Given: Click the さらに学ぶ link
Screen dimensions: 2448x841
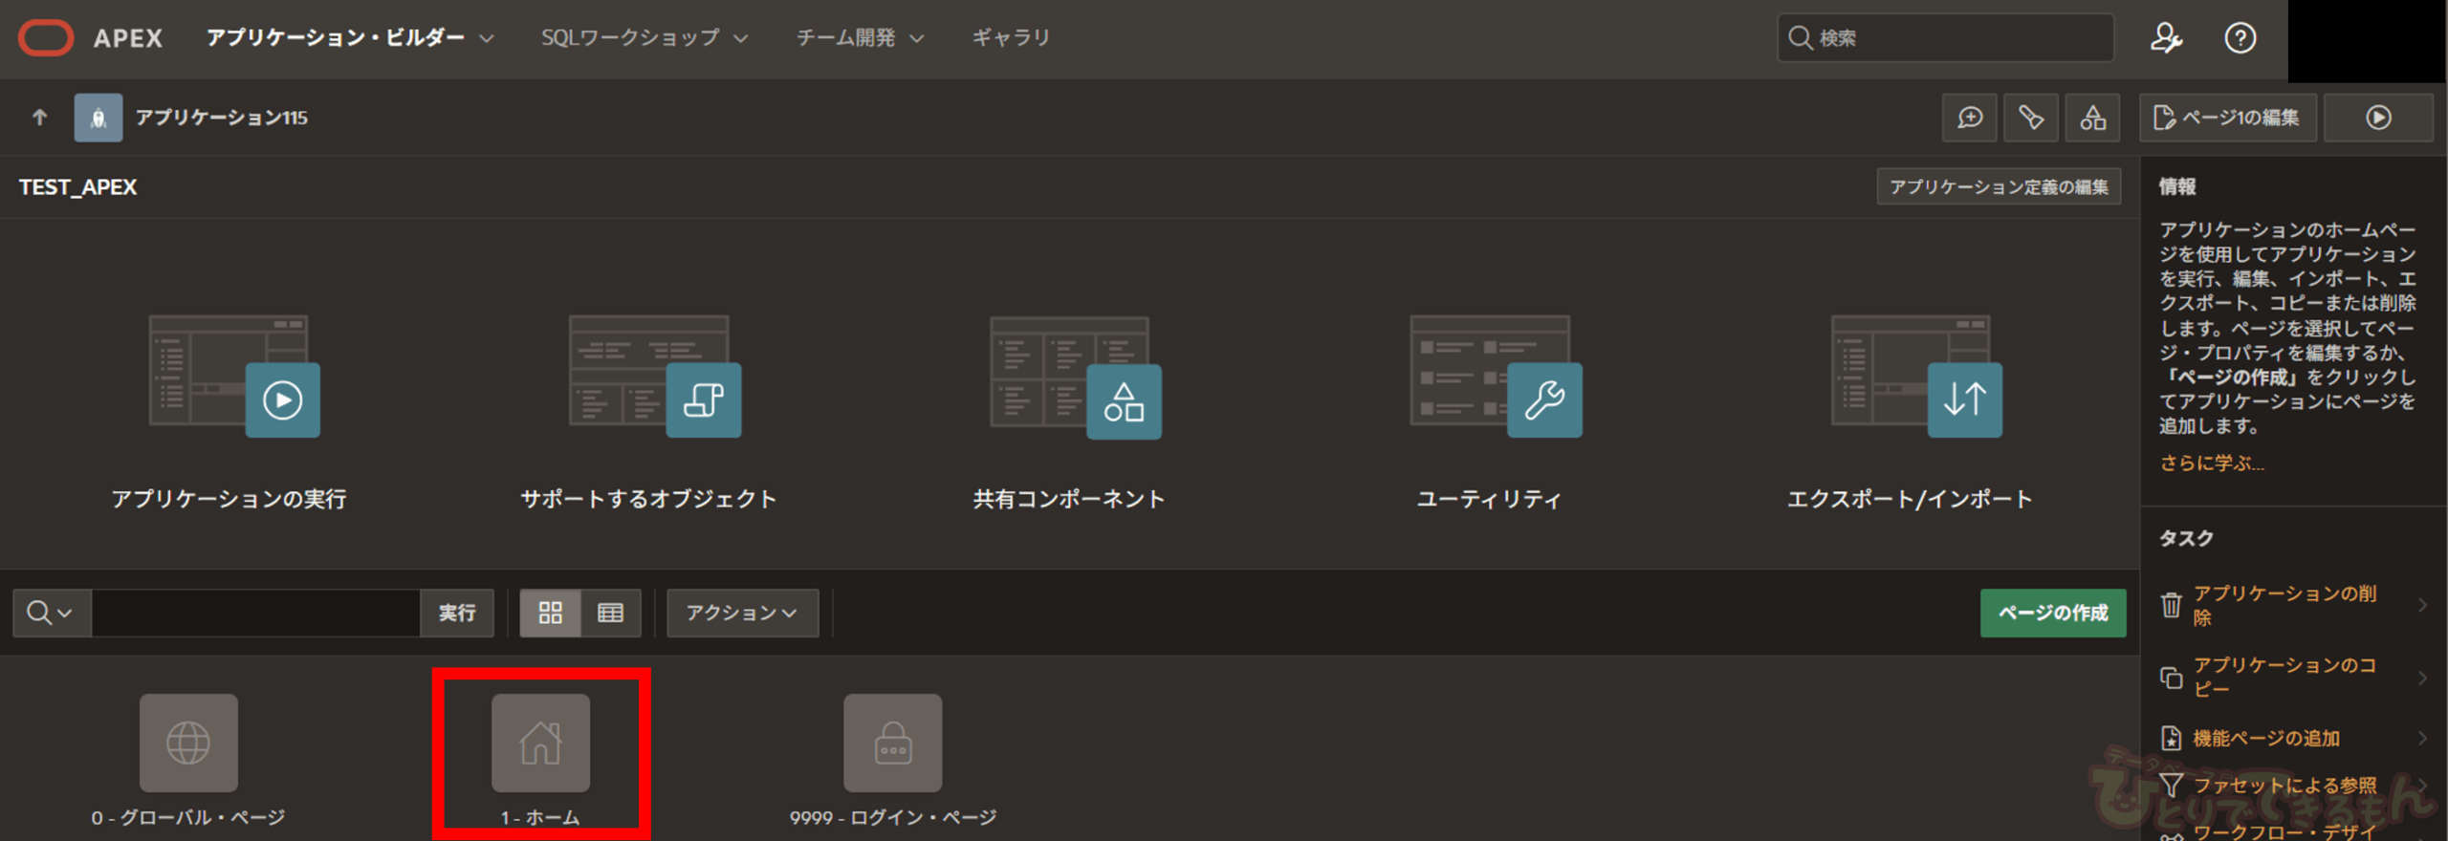Looking at the screenshot, I should pyautogui.click(x=2211, y=464).
